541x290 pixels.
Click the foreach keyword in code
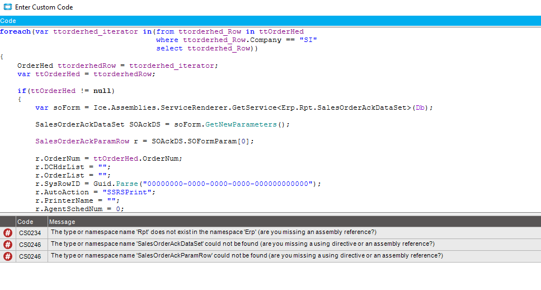[x=16, y=31]
